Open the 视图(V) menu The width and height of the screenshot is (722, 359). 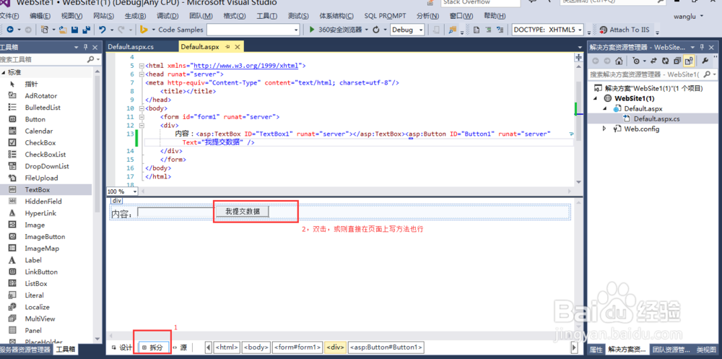tap(71, 16)
